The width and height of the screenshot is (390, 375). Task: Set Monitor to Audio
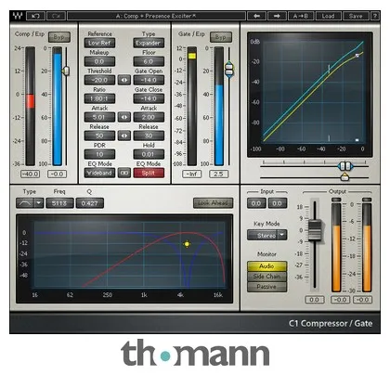coord(266,266)
